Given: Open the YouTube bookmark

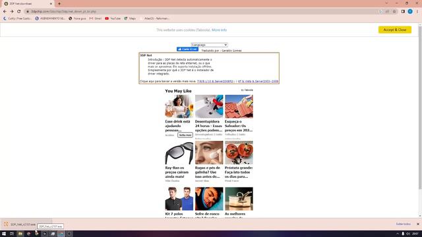Looking at the screenshot, I should 113,18.
